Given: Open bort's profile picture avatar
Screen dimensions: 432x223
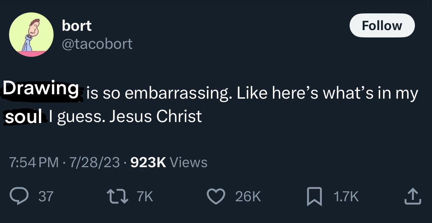Looking at the screenshot, I should [x=31, y=34].
